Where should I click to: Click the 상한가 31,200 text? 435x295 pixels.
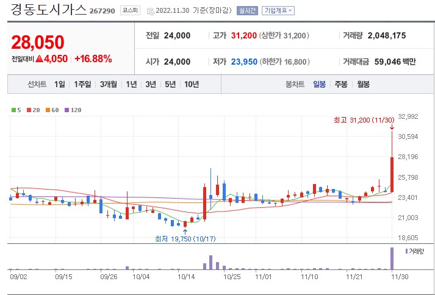[x=284, y=35]
